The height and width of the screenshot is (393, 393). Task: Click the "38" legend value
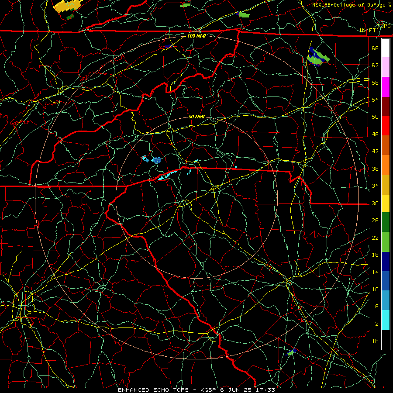375,169
